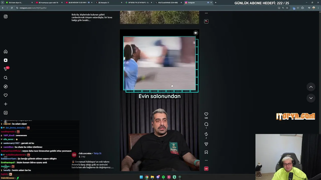Open tab search dropdown arrow
This screenshot has width=321, height=180.
pos(3,2)
